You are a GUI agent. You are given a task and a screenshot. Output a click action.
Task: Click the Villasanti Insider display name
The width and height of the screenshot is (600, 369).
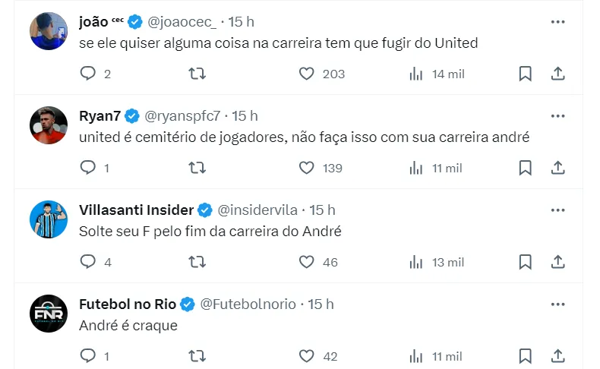click(x=137, y=210)
